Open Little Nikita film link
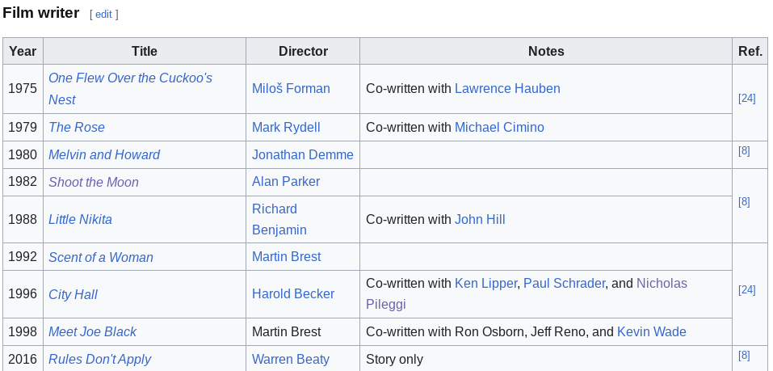Viewport: 773px width, 371px height. click(x=80, y=220)
